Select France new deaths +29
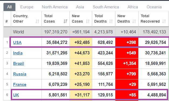 pos(132,85)
